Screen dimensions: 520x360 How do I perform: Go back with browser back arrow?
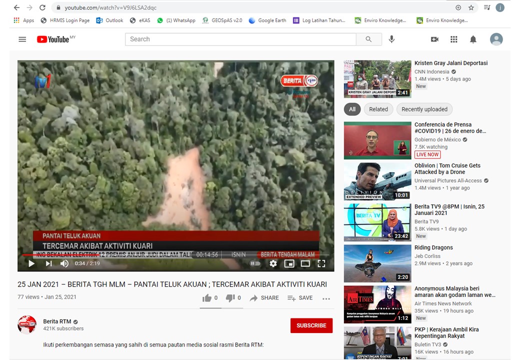tap(16, 7)
